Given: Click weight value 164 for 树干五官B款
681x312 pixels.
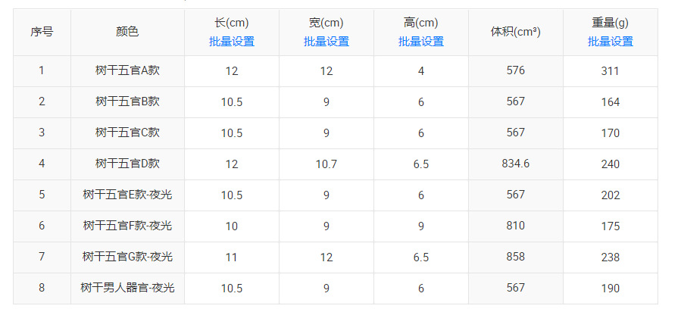Looking at the screenshot, I should (610, 102).
